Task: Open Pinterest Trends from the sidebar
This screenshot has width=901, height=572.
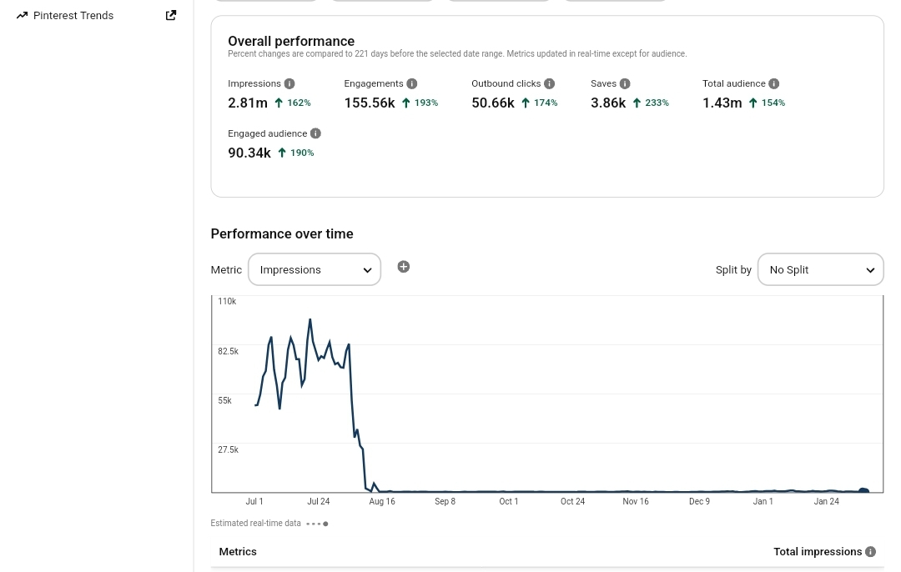Action: 73,16
